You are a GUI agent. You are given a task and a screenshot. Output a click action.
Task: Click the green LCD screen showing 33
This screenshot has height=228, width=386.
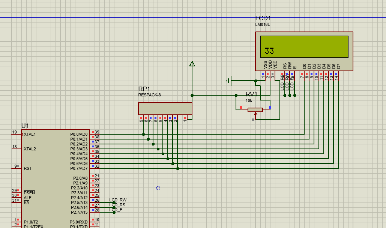pos(304,46)
